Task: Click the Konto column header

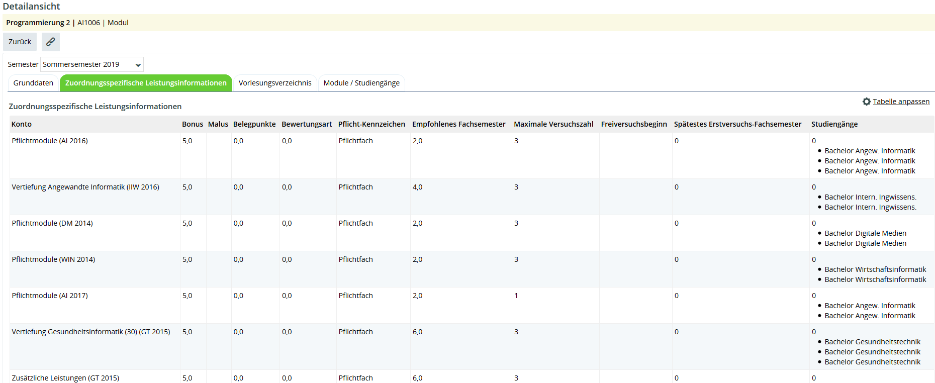Action: click(x=22, y=124)
